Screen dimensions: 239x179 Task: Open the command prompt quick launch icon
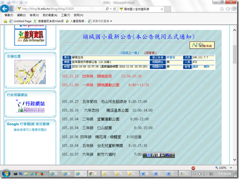coord(16,174)
